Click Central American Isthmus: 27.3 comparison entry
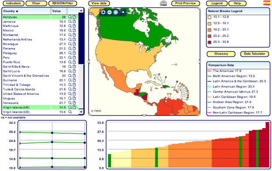Image resolution: width=272 pixels, height=171 pixels. pyautogui.click(x=233, y=92)
